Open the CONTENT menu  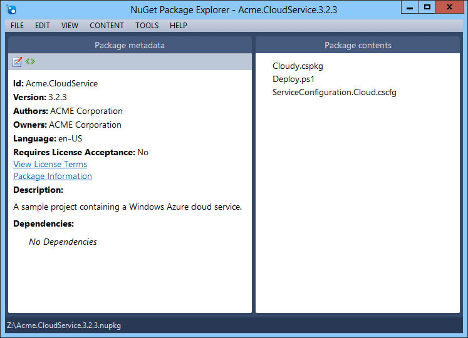click(107, 26)
